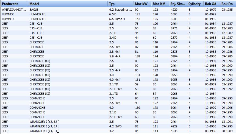The image size is (236, 134).
Task: Click the 09-1992 Rok Do cell
Action: (x=227, y=89)
